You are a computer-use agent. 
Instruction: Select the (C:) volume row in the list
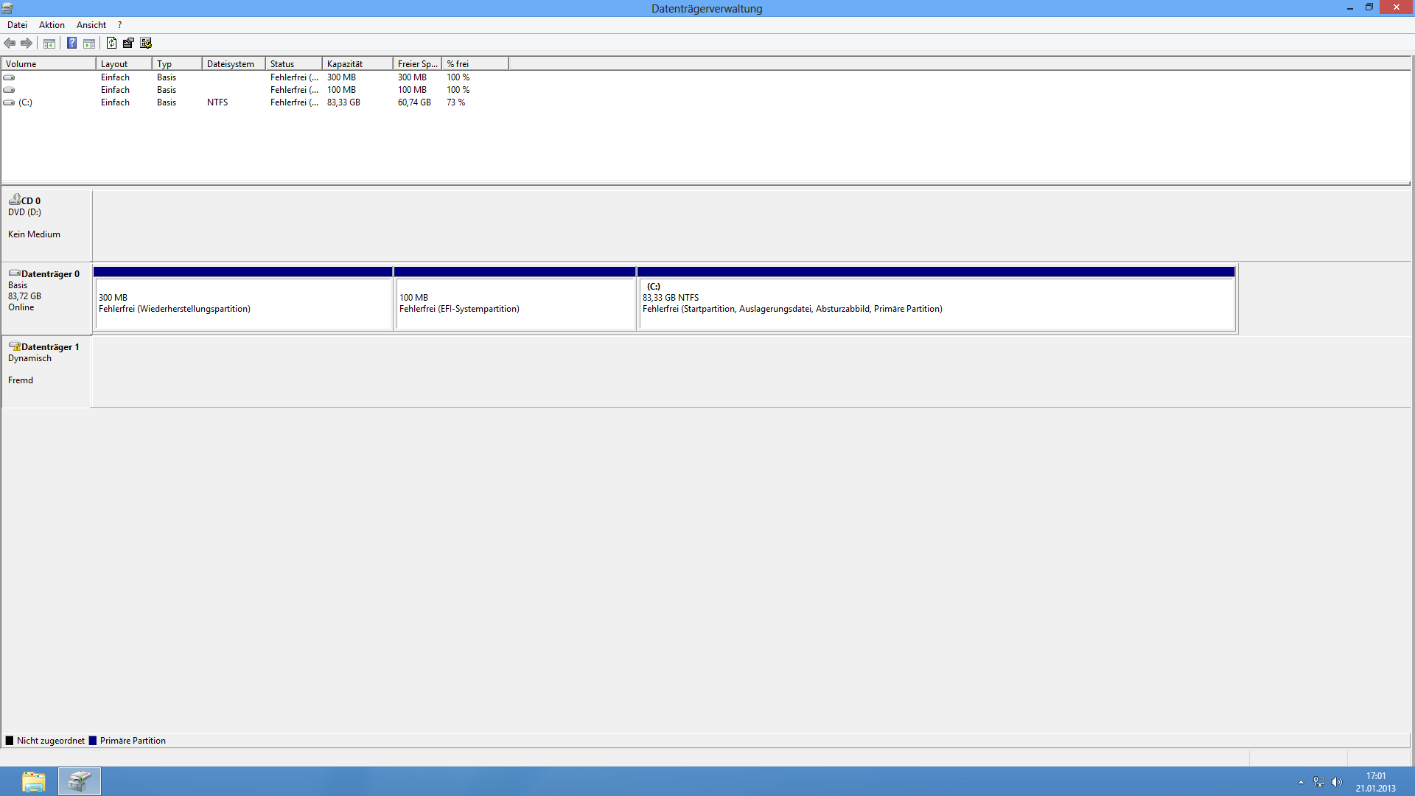pos(26,102)
